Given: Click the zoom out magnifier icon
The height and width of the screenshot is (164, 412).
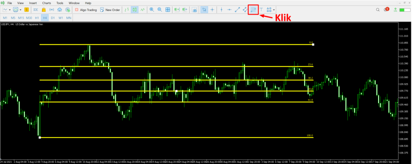Looking at the screenshot, I should coord(160,10).
